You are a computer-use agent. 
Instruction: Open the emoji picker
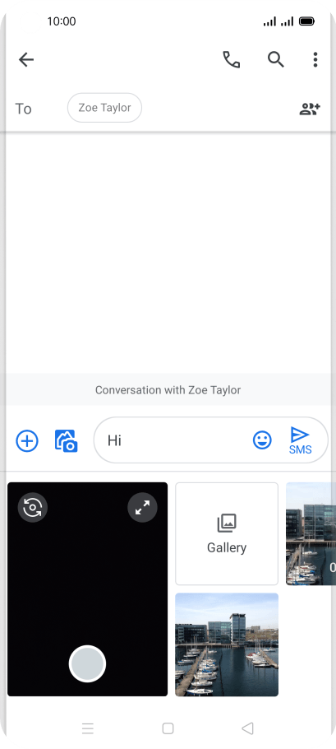[x=262, y=440]
